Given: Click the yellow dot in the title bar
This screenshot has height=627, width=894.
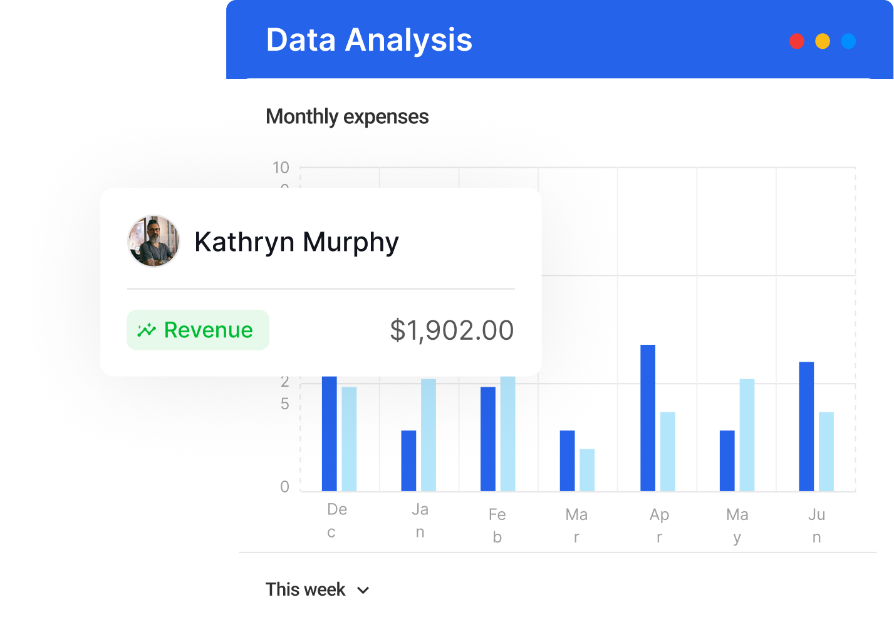Looking at the screenshot, I should [x=823, y=41].
